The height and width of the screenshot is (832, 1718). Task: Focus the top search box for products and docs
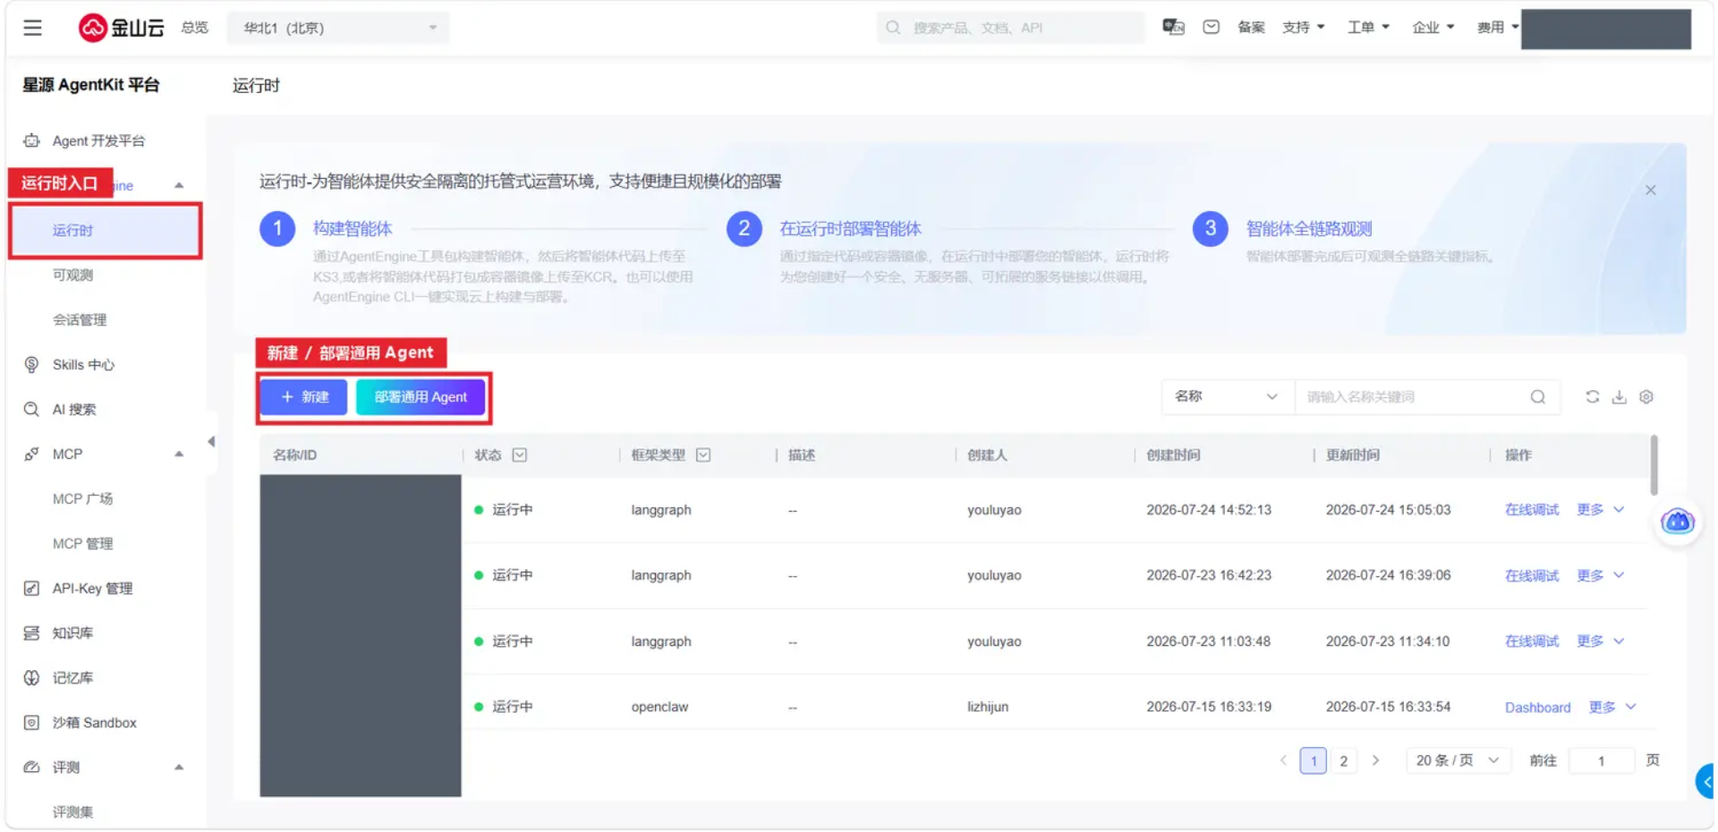click(x=1010, y=28)
